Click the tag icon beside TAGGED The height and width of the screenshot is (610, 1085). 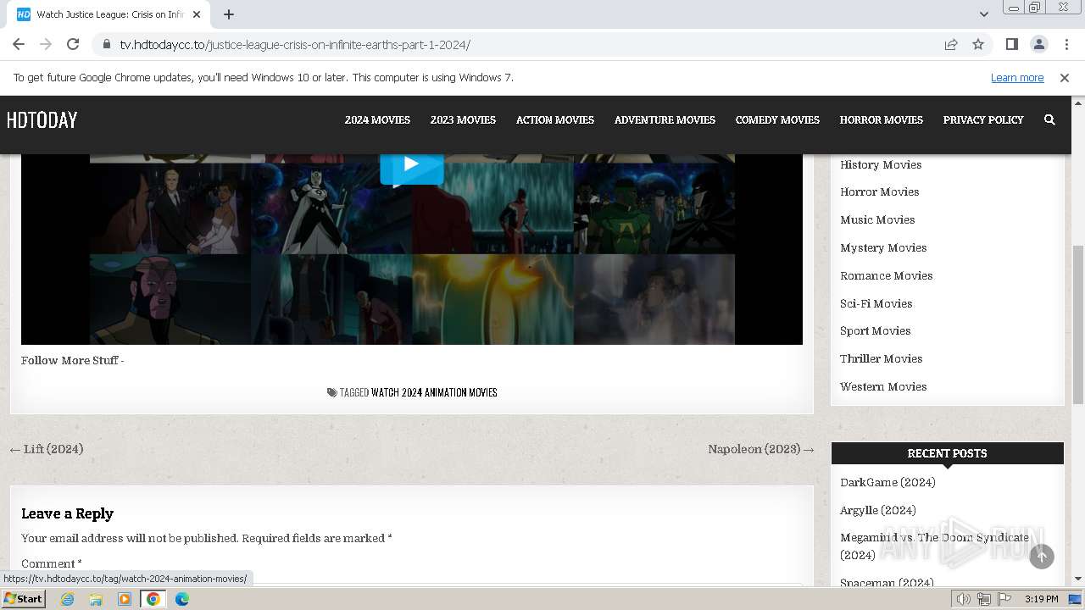[331, 392]
